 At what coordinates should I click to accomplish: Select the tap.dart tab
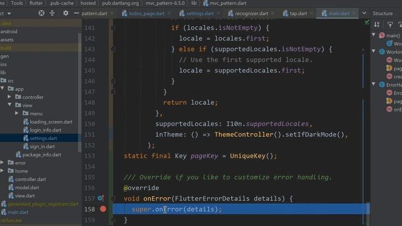[x=298, y=13]
